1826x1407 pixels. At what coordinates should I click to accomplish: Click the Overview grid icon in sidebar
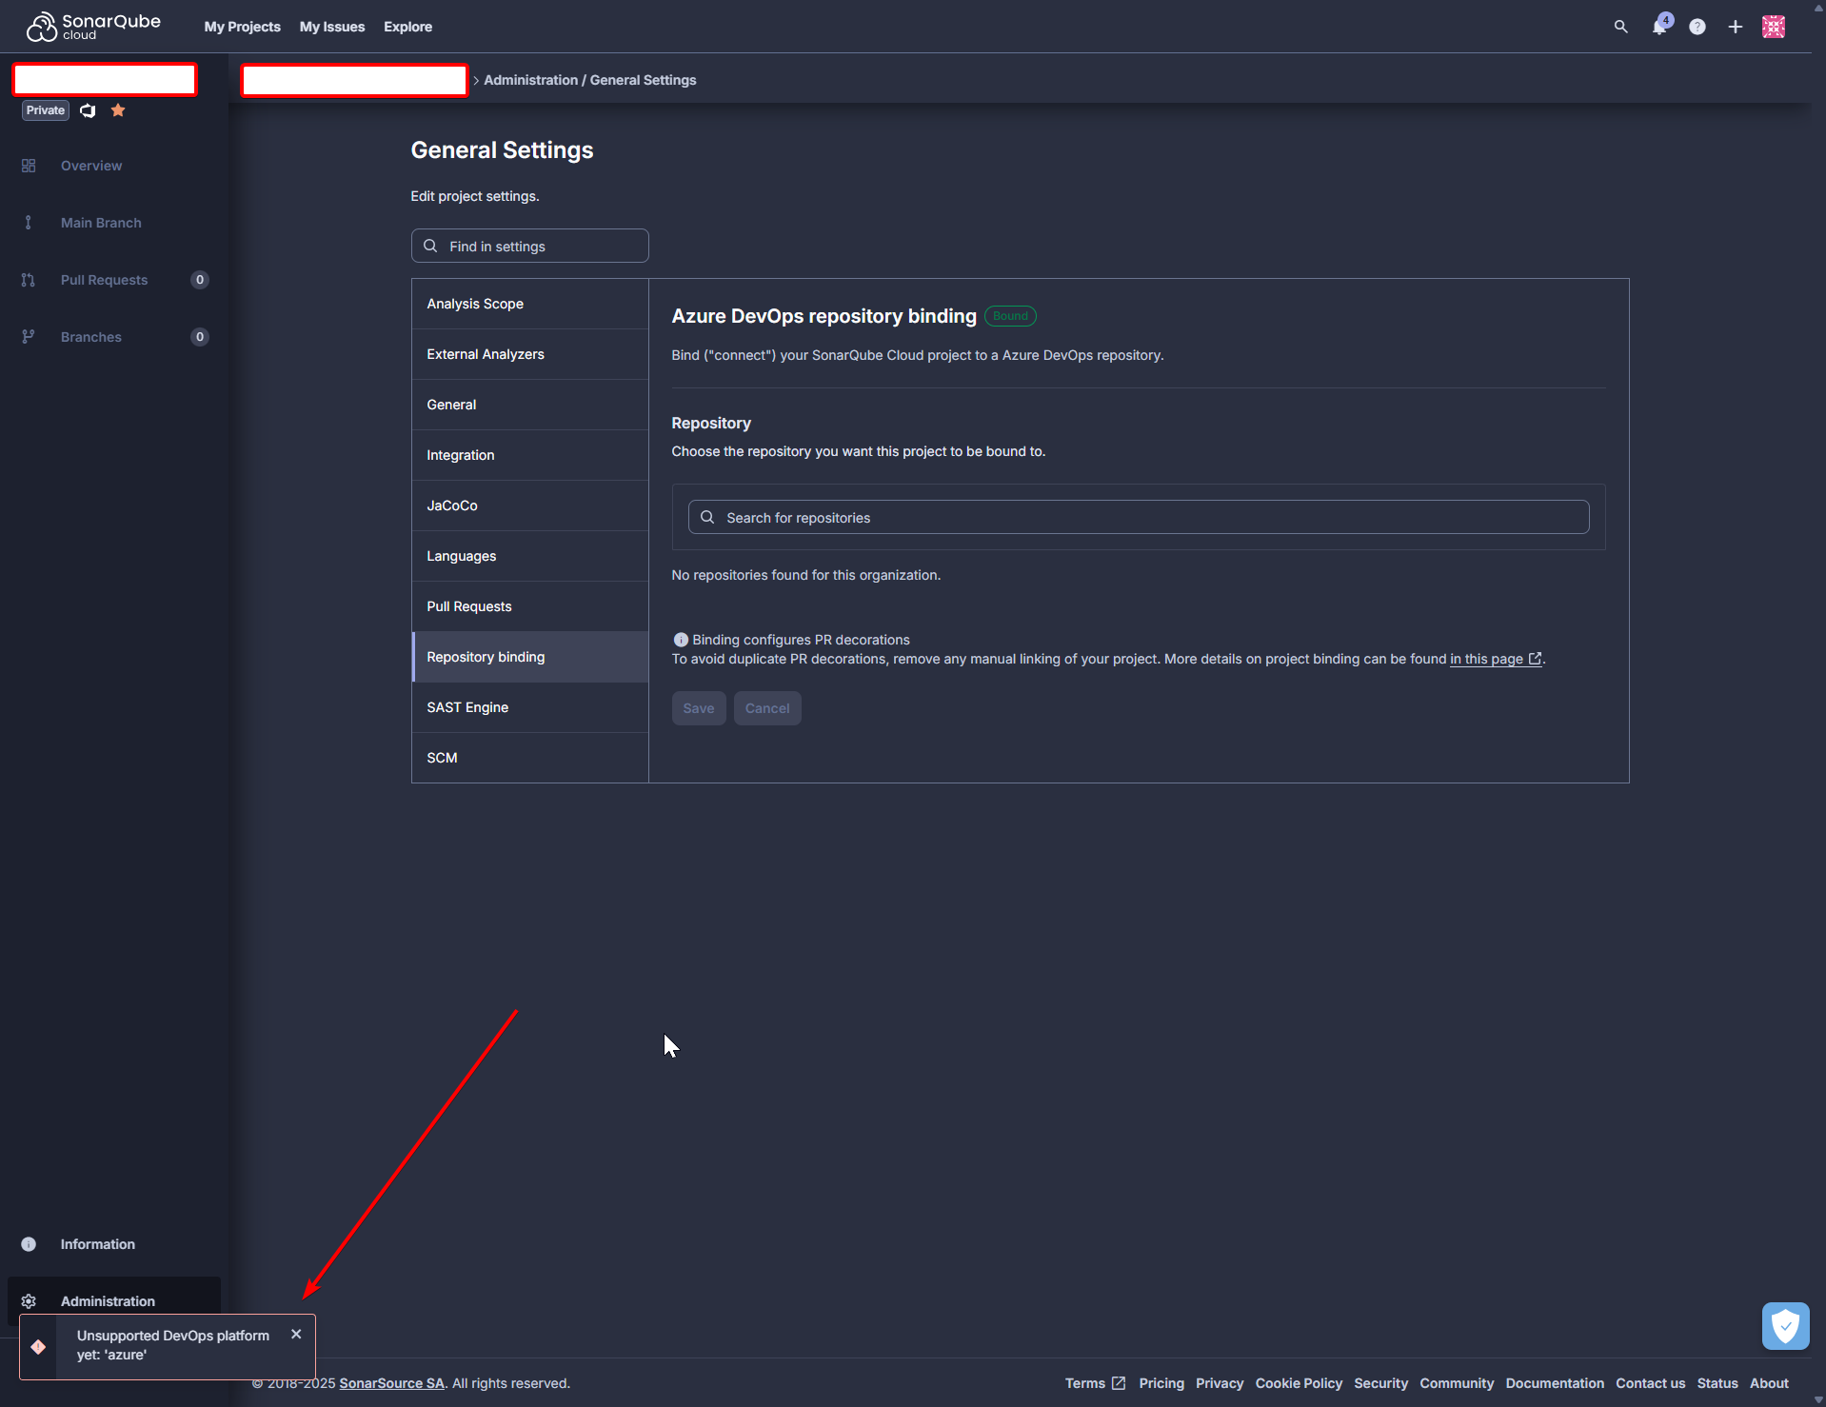[29, 166]
